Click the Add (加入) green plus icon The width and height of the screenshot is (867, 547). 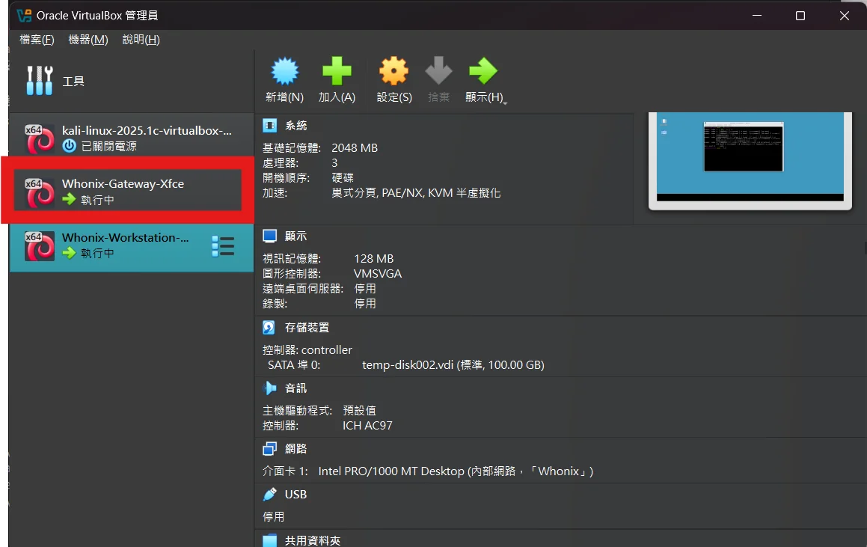[x=337, y=72]
